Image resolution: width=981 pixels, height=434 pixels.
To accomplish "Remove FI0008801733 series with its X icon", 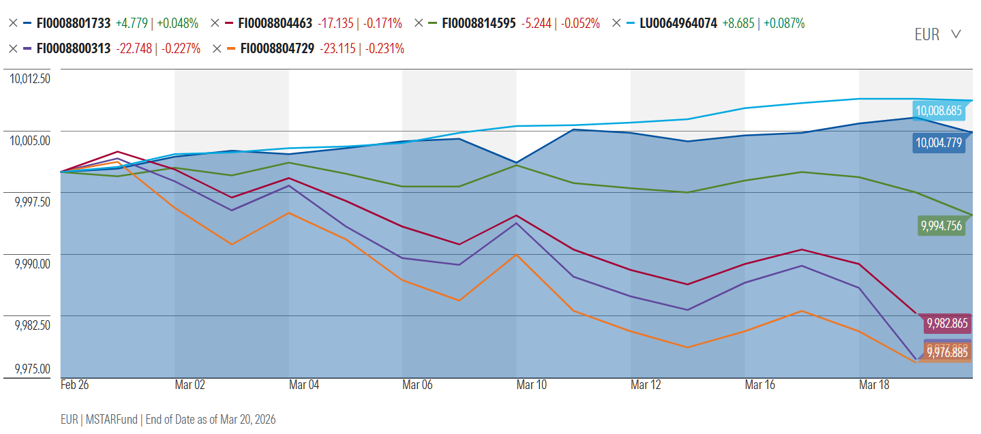I will 13,23.
